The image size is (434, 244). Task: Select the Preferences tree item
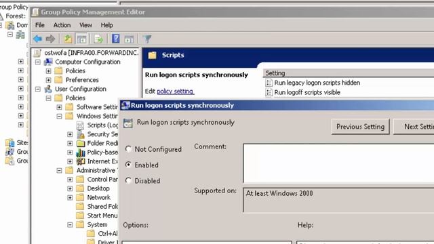click(x=82, y=80)
